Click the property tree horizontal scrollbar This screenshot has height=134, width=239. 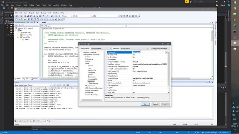click(91, 100)
